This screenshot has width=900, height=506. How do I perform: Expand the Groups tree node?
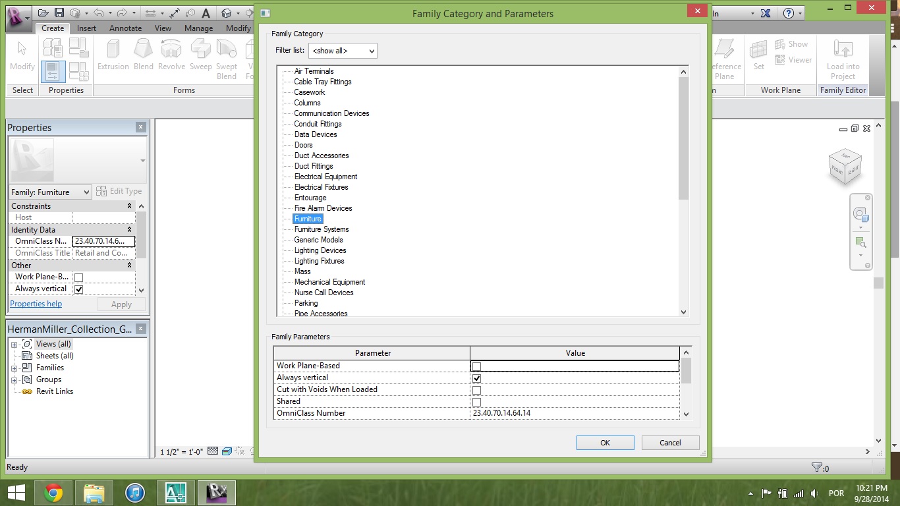(x=14, y=380)
